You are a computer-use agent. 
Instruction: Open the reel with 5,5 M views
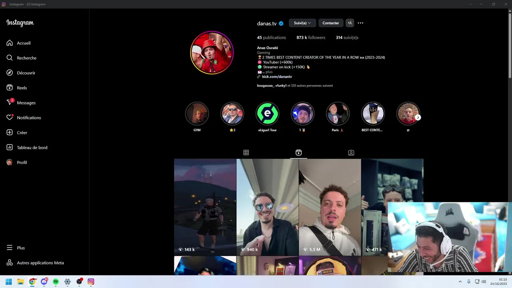coord(330,207)
